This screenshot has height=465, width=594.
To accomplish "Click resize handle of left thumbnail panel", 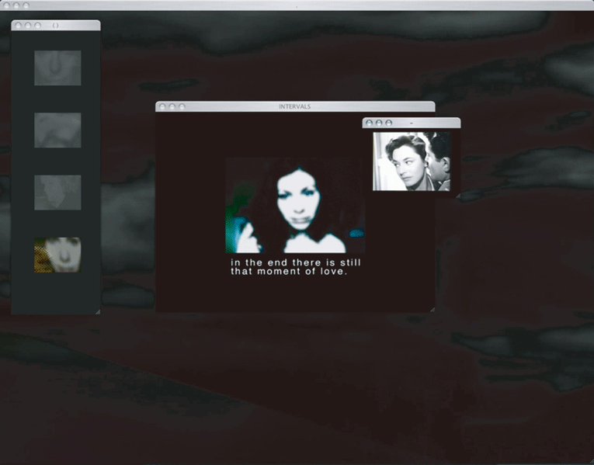I will click(97, 311).
